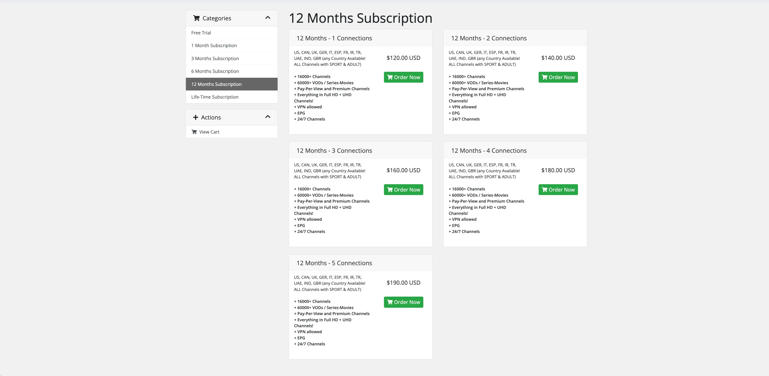Click the 12 Months - 3 Connections heading

click(334, 151)
